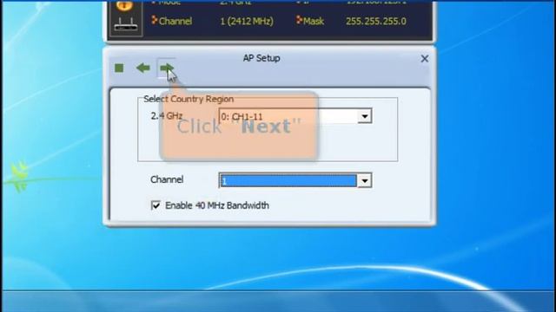The width and height of the screenshot is (556, 312).
Task: Close the AP Setup panel
Action: tap(425, 59)
